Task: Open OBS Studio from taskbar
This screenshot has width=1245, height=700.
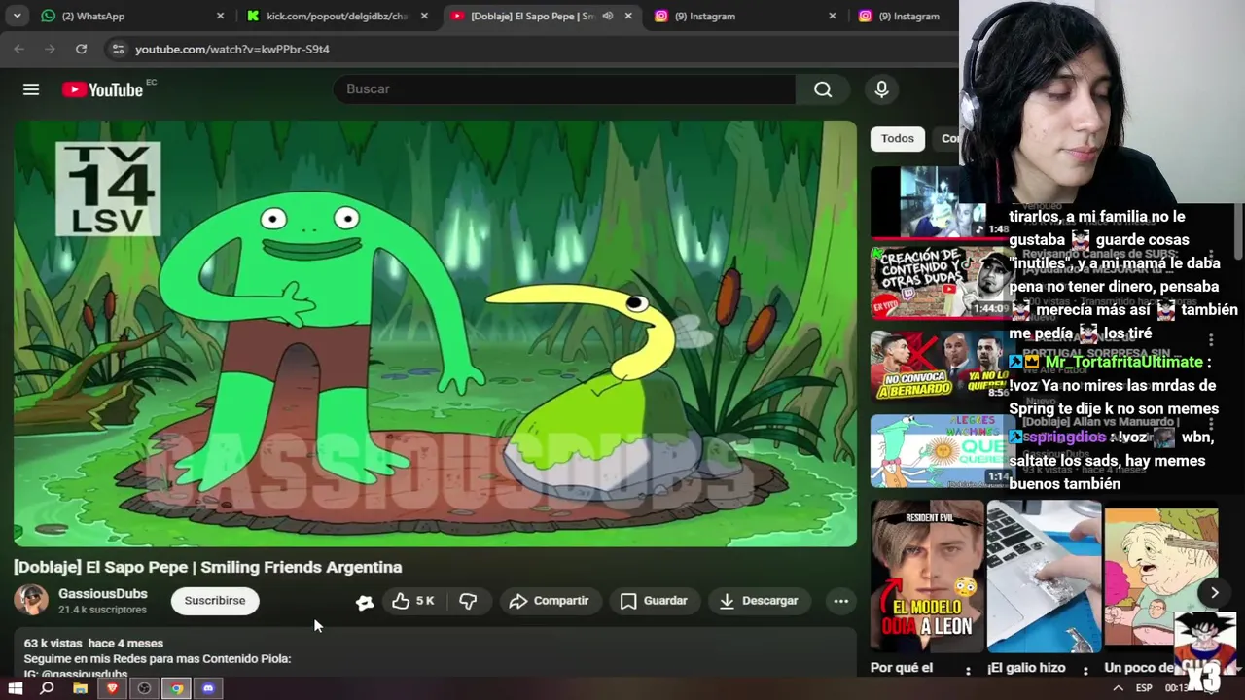Action: [x=144, y=688]
